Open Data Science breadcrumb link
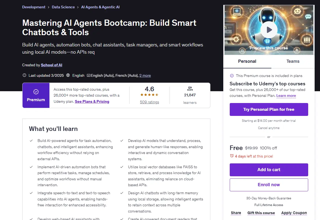Viewport: 320px width, 220px height. 63,7
